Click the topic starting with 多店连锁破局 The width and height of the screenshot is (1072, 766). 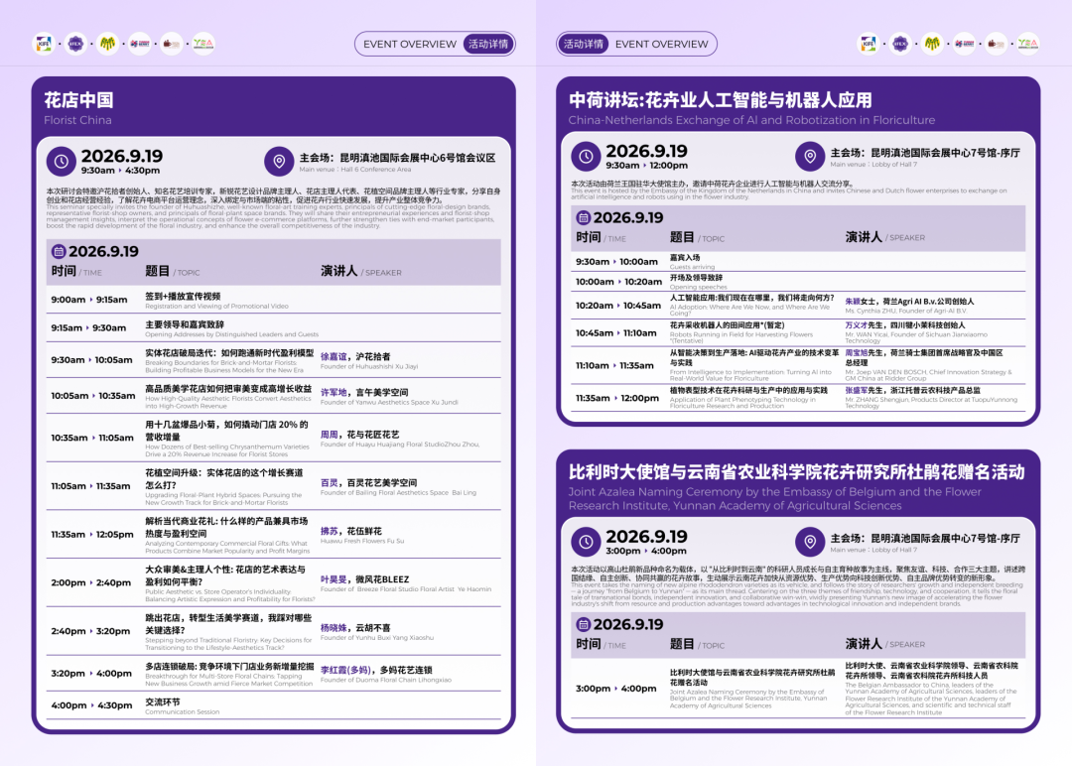tap(229, 666)
